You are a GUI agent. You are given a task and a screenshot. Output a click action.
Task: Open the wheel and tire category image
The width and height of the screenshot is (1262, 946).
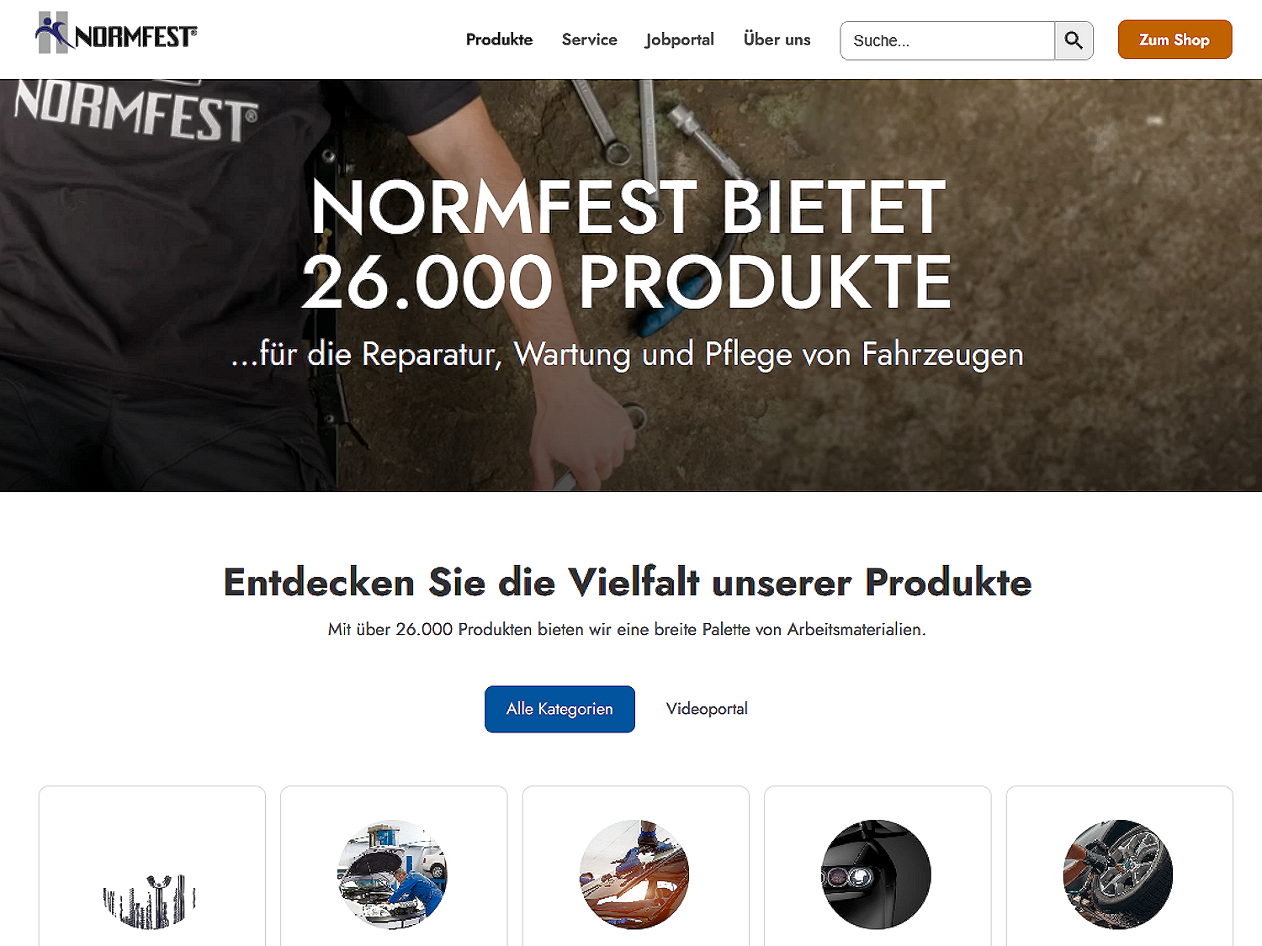tap(1118, 875)
